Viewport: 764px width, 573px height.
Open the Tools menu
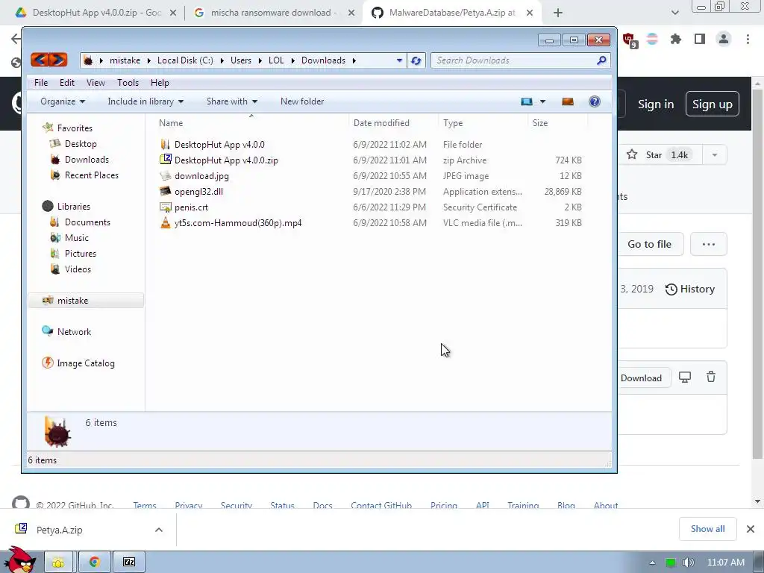point(128,83)
